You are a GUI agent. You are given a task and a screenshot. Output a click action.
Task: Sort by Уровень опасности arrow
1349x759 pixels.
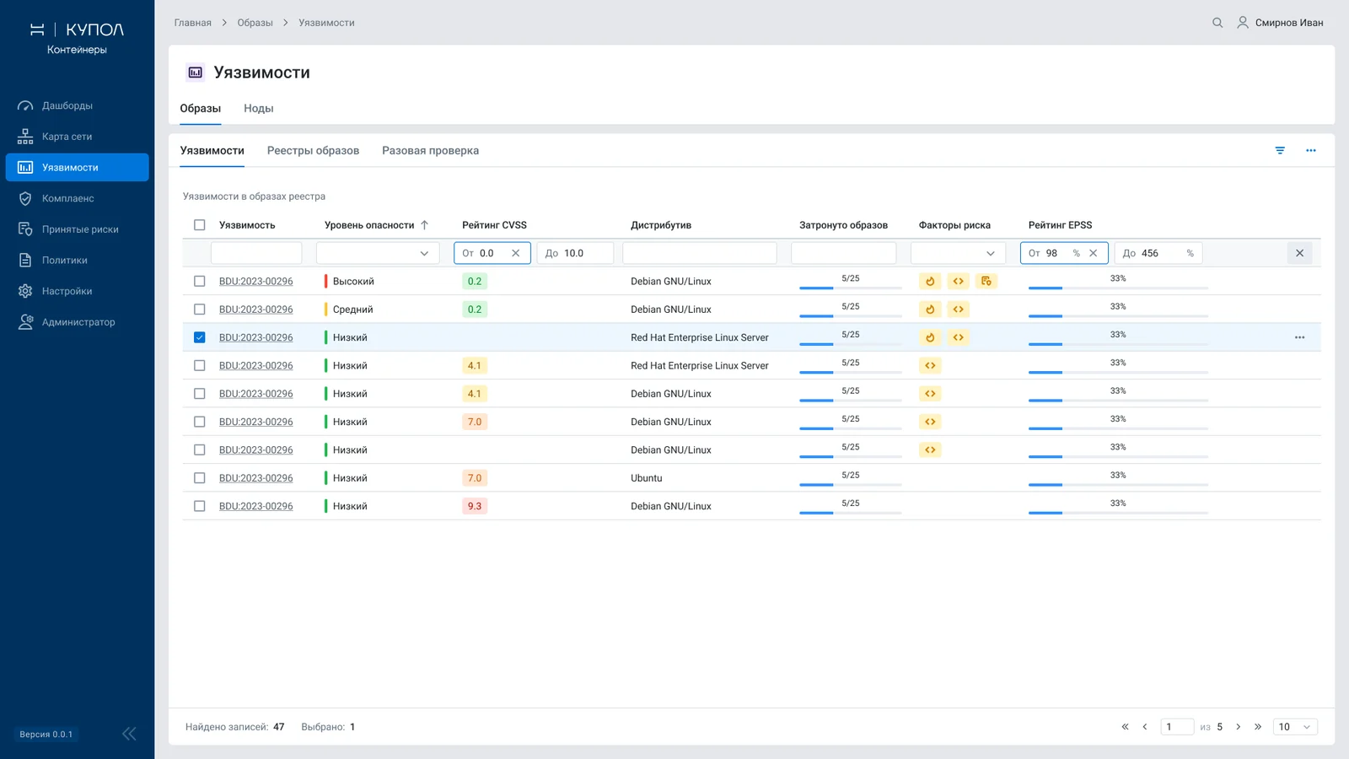pyautogui.click(x=424, y=225)
